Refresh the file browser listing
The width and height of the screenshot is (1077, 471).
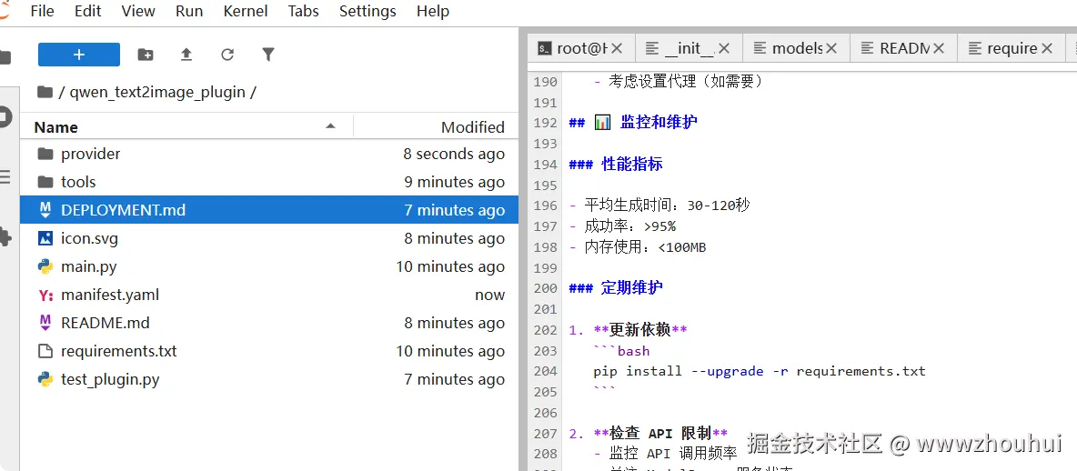(x=227, y=55)
